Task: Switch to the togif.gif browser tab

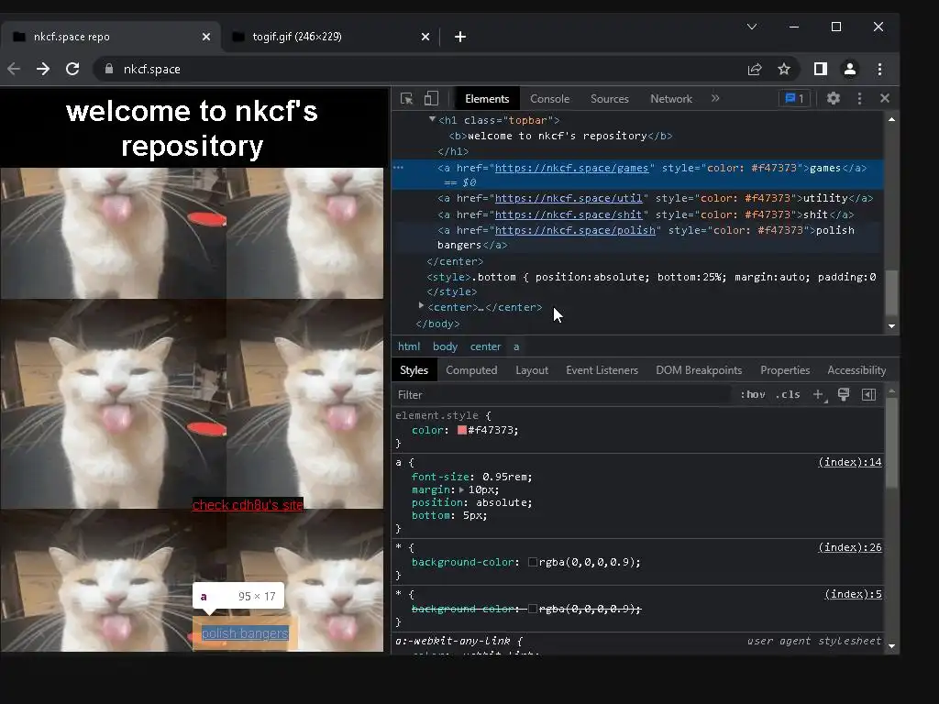Action: (330, 37)
